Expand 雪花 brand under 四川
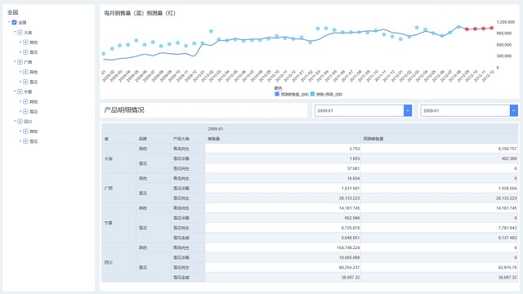The image size is (523, 294). click(20, 141)
